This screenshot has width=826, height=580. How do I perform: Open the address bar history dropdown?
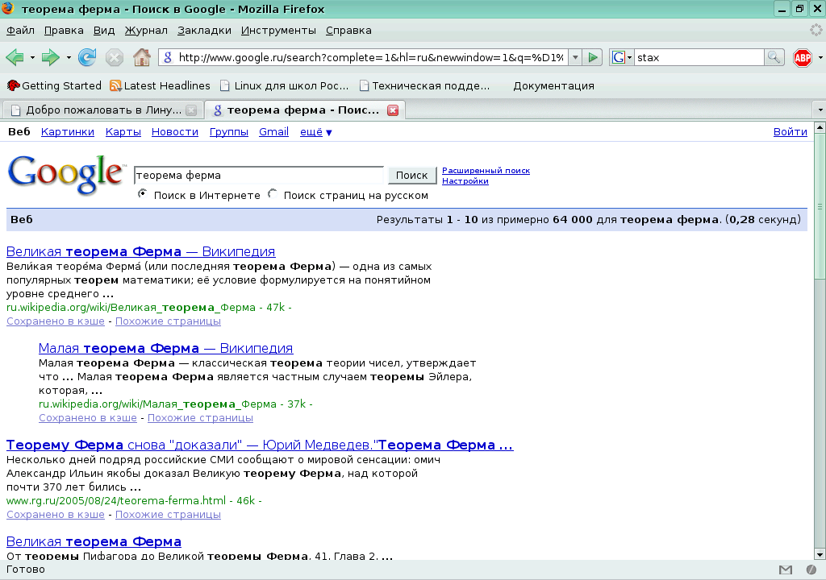click(574, 57)
